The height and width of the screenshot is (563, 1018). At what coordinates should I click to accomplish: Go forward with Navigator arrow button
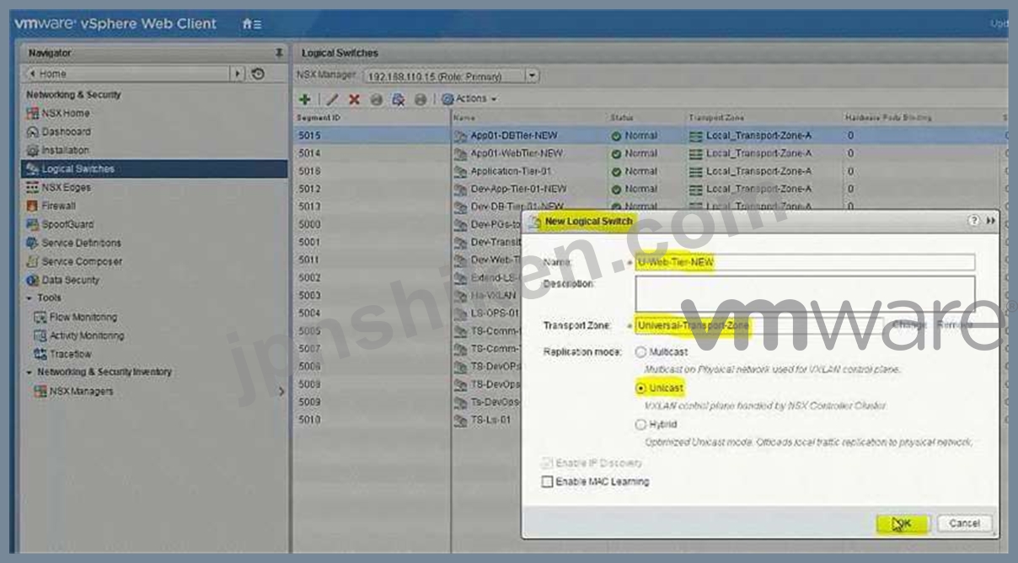click(x=239, y=74)
